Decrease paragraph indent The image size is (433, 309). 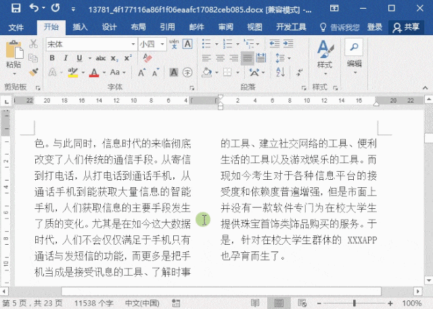(x=275, y=43)
